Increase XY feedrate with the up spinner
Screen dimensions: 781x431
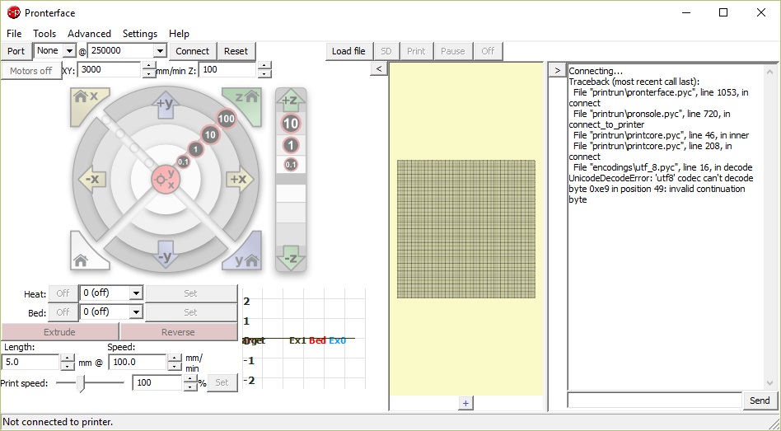[148, 66]
